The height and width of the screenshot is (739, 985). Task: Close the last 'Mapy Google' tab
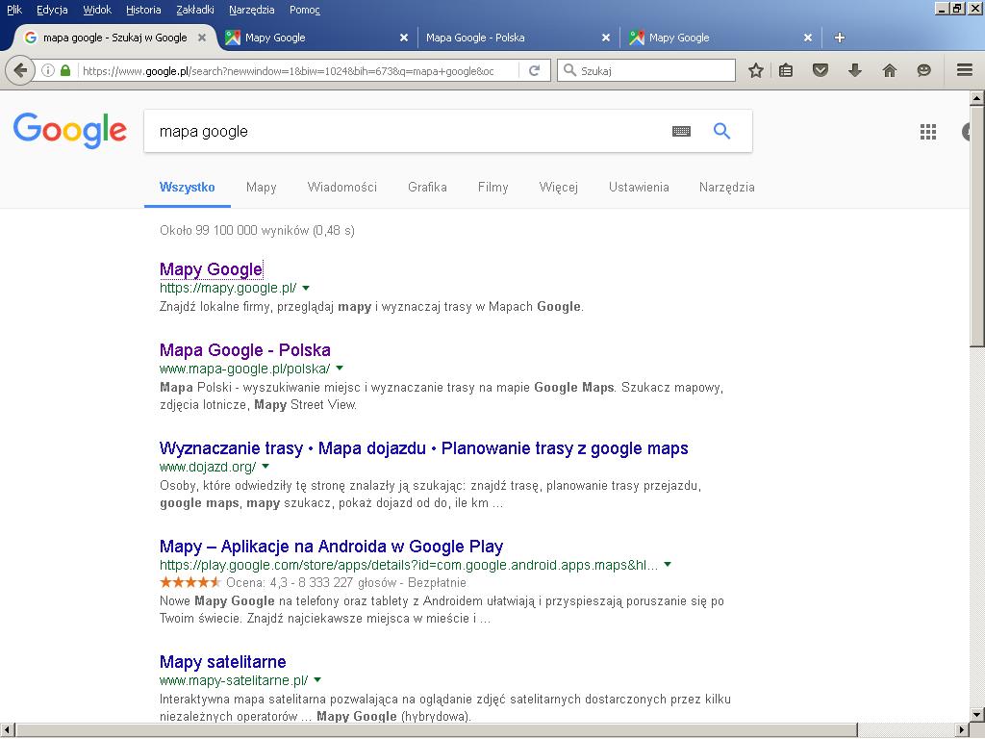808,38
